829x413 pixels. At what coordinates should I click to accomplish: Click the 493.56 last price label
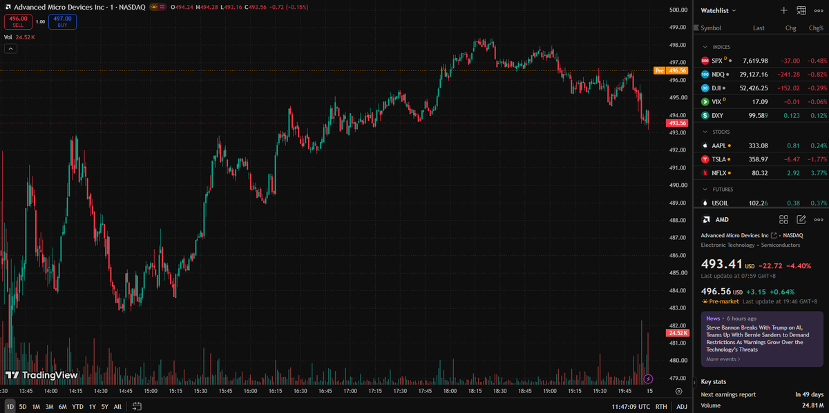click(x=677, y=123)
